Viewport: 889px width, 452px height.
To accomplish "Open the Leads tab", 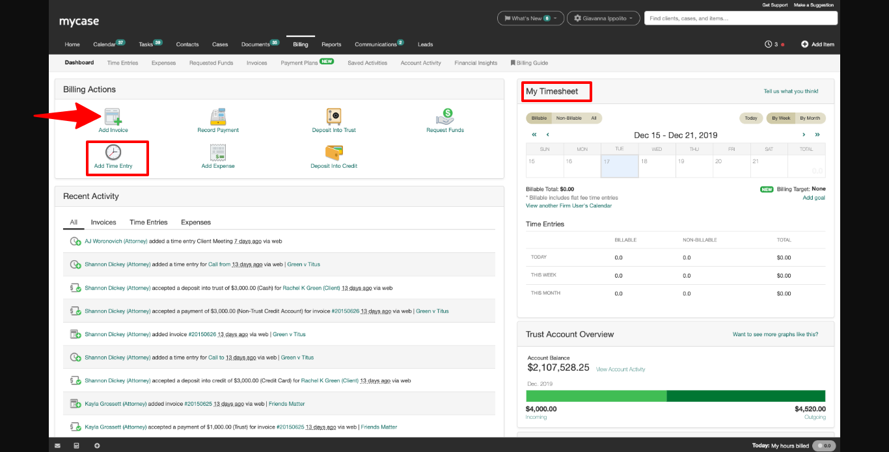I will pos(425,44).
